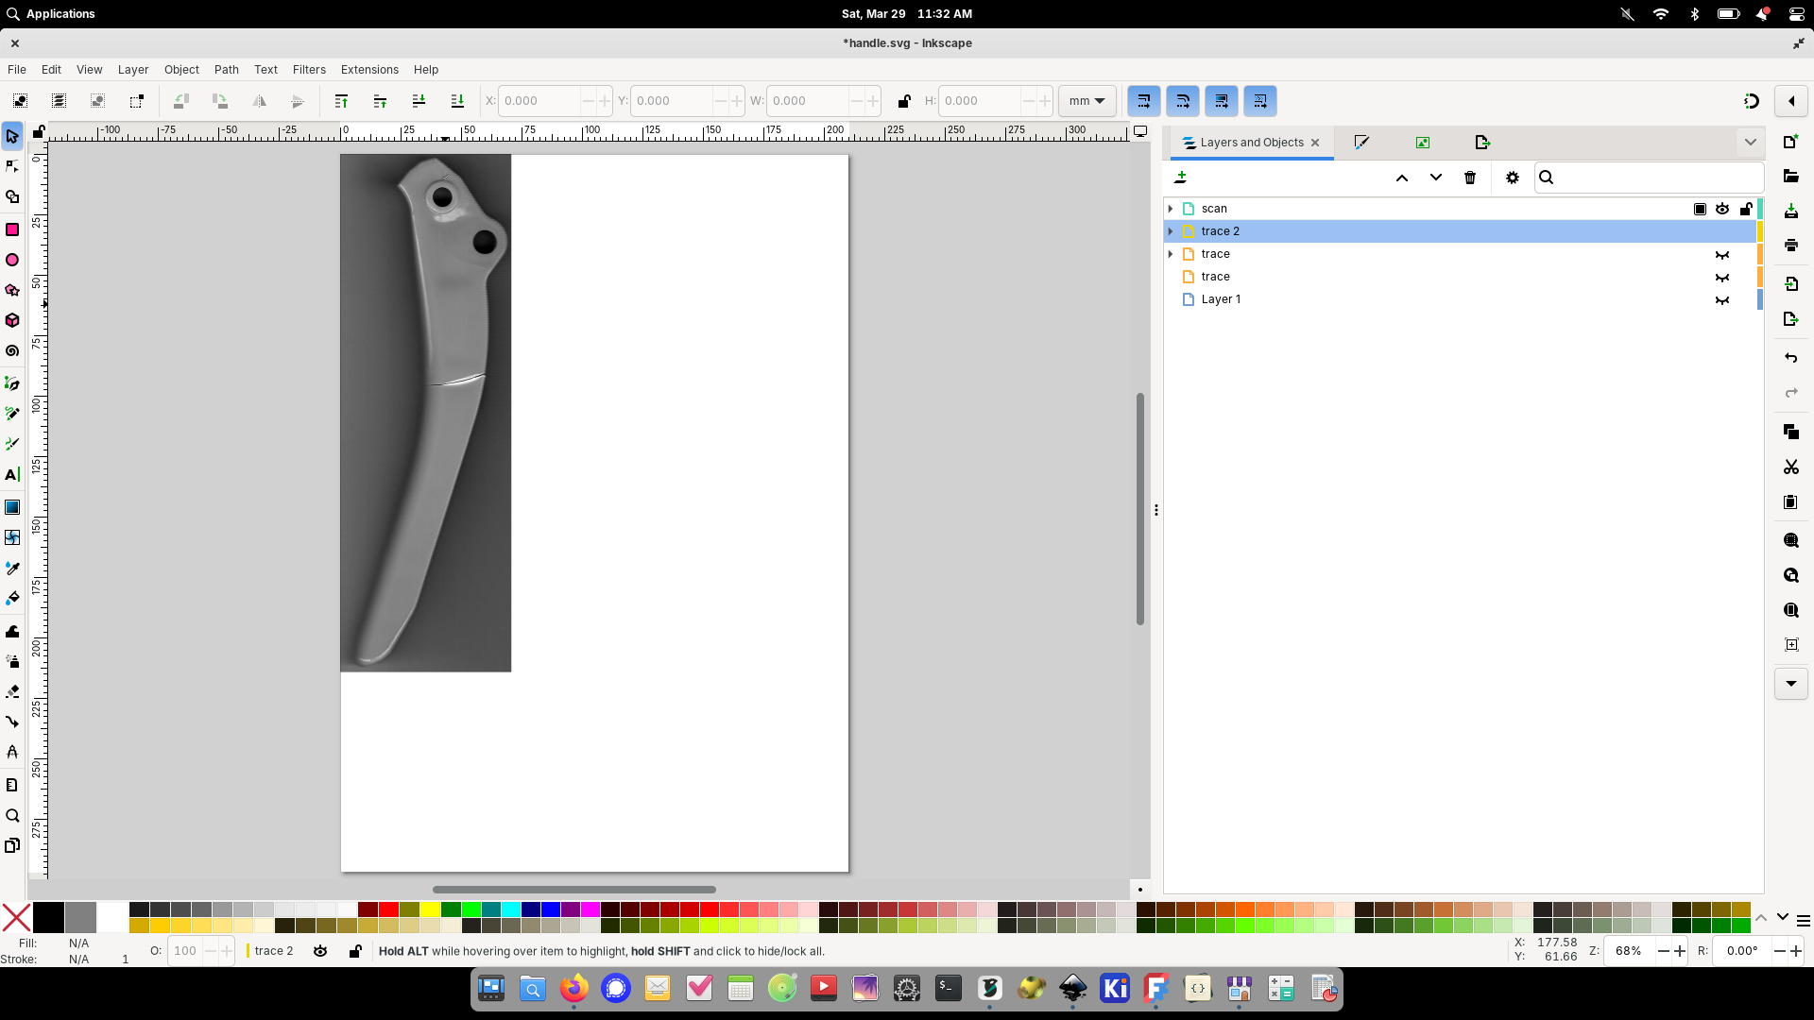Open the millimeters unit dropdown
The image size is (1814, 1020).
tap(1087, 101)
